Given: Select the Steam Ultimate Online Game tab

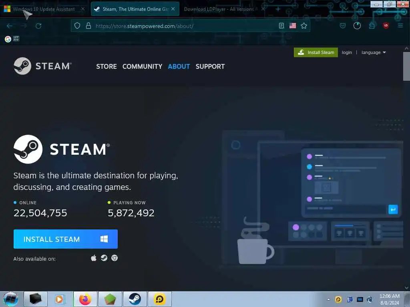Looking at the screenshot, I should coord(135,9).
